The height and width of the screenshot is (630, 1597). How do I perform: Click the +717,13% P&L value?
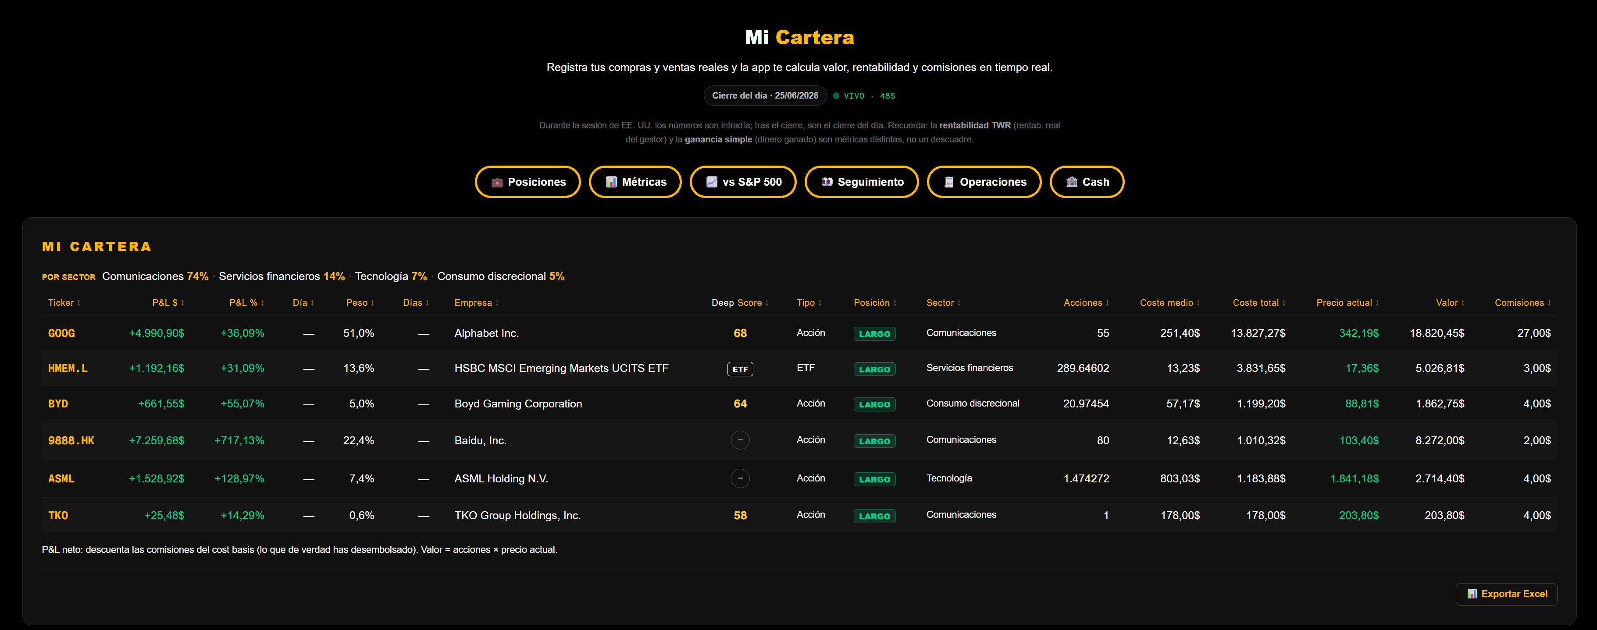[x=239, y=440]
